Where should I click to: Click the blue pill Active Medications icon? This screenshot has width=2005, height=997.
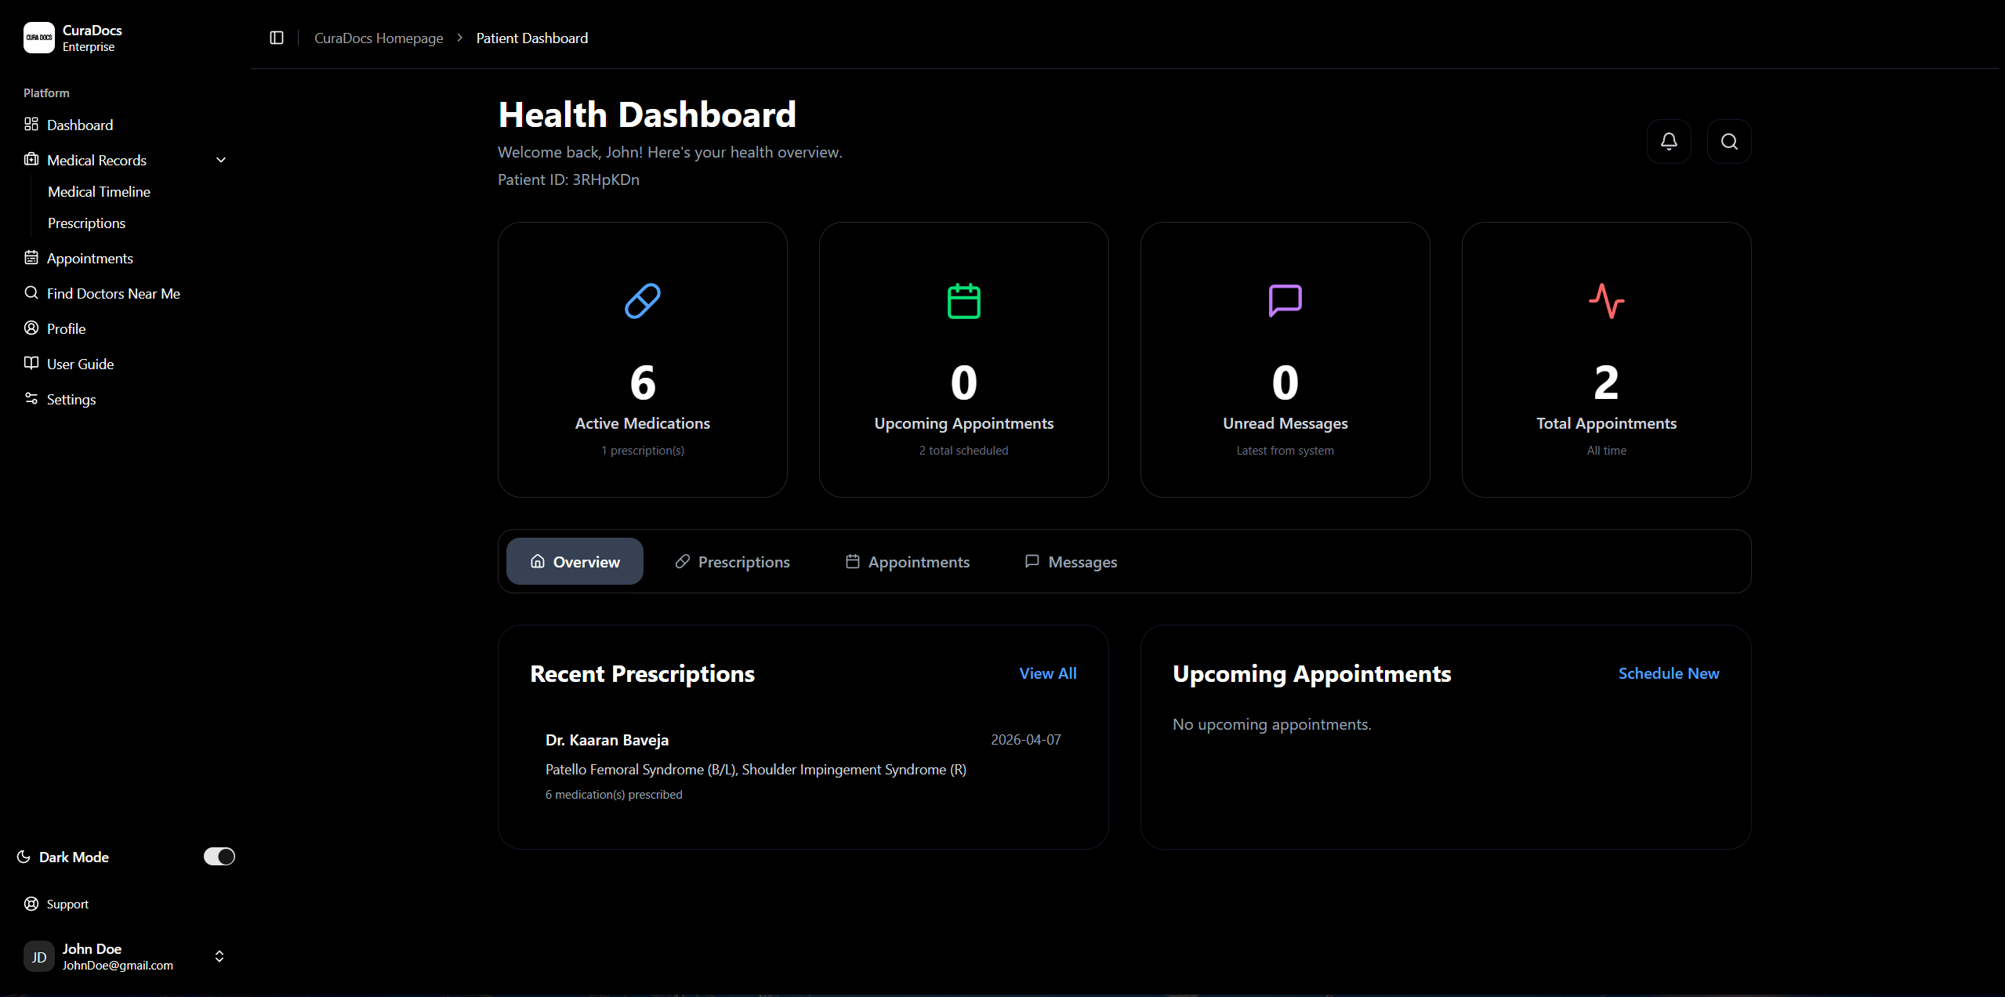643,301
